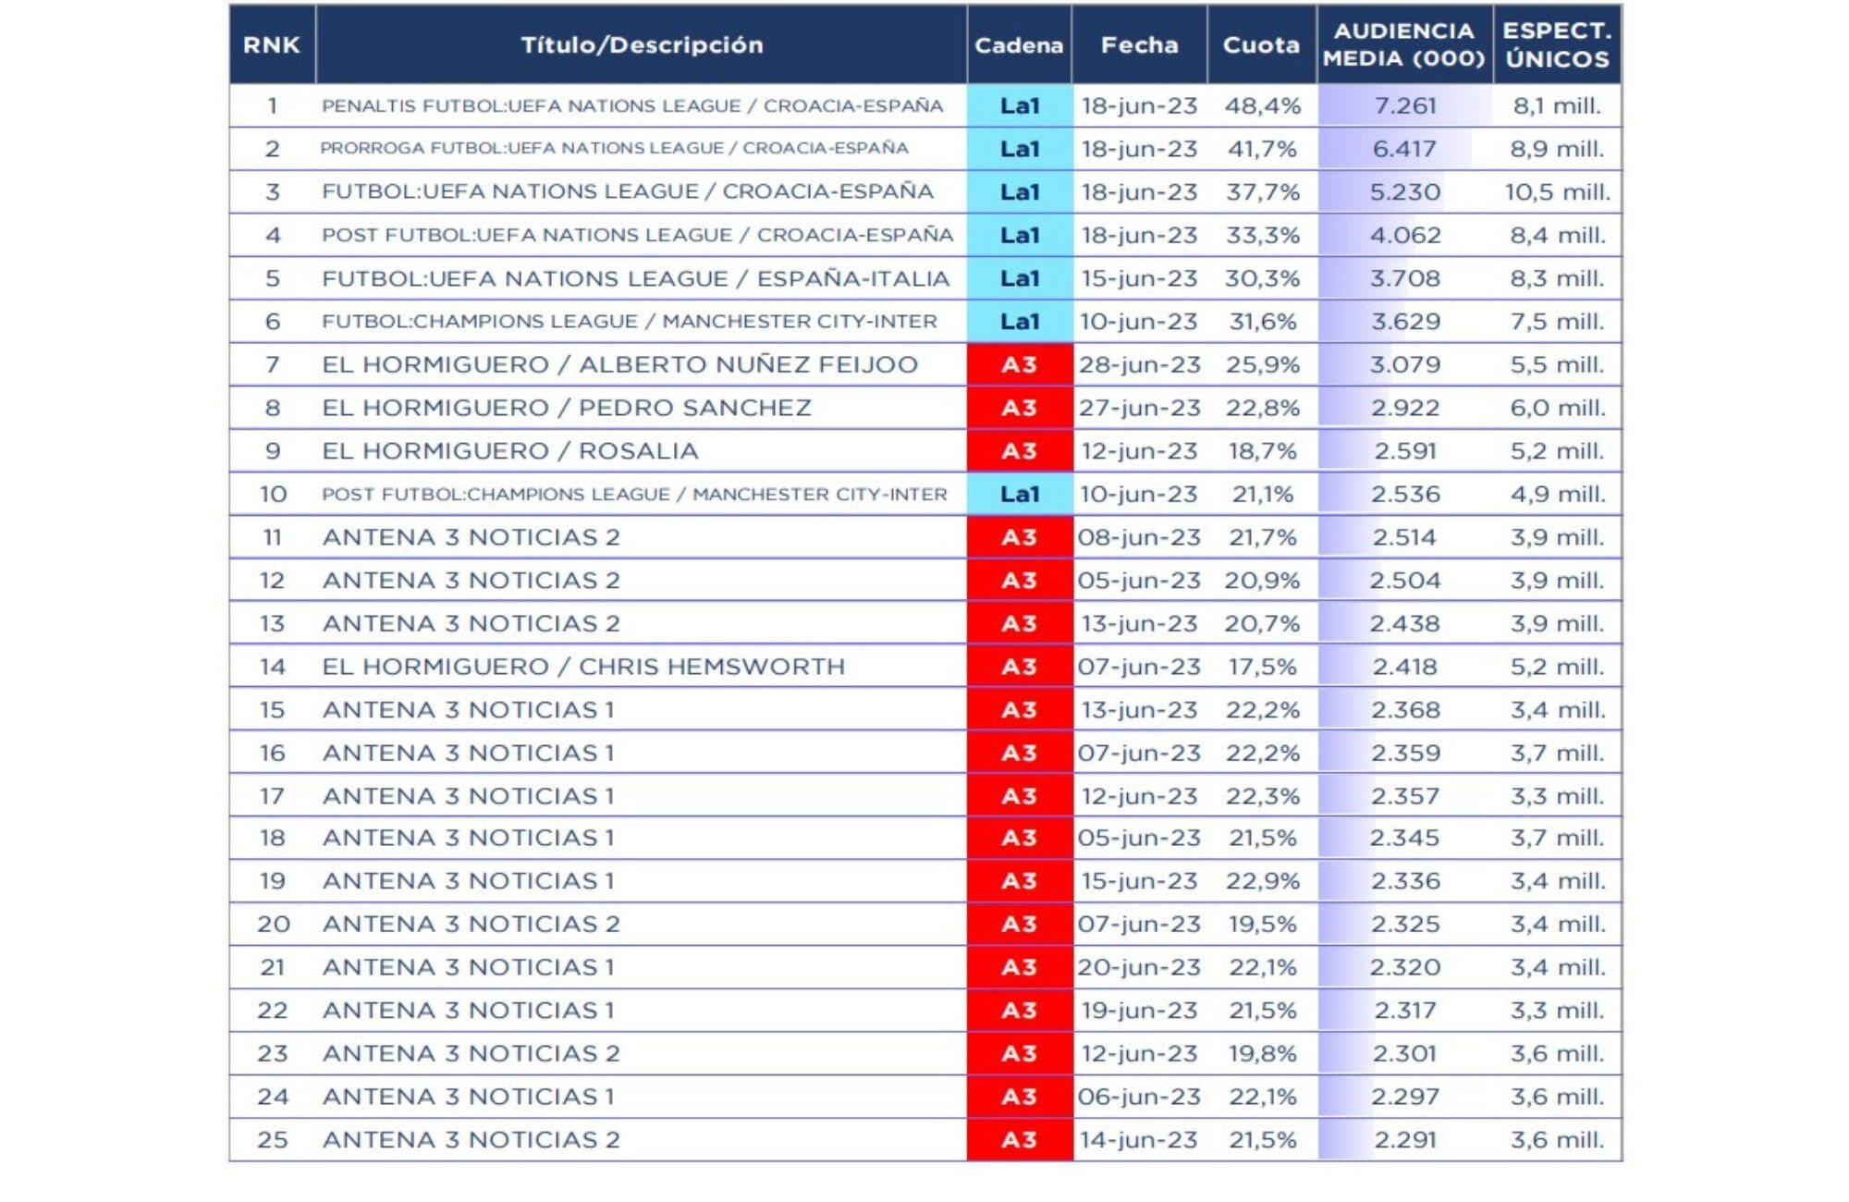Select the España-Italia Nations League title
Image resolution: width=1849 pixels, height=1202 pixels.
[x=635, y=278]
